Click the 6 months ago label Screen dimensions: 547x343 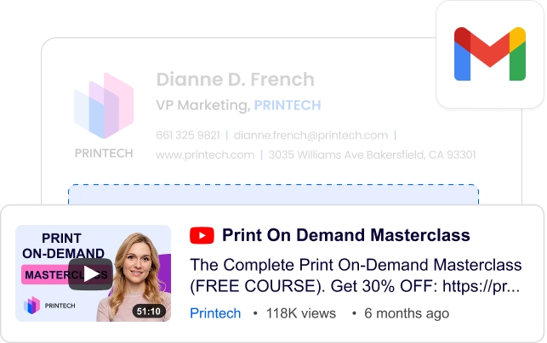coord(407,313)
